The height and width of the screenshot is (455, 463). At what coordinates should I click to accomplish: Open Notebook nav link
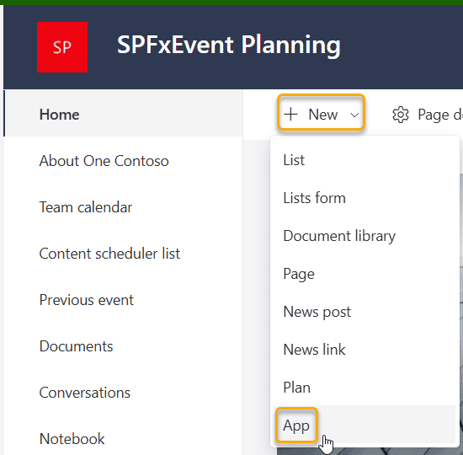point(72,439)
